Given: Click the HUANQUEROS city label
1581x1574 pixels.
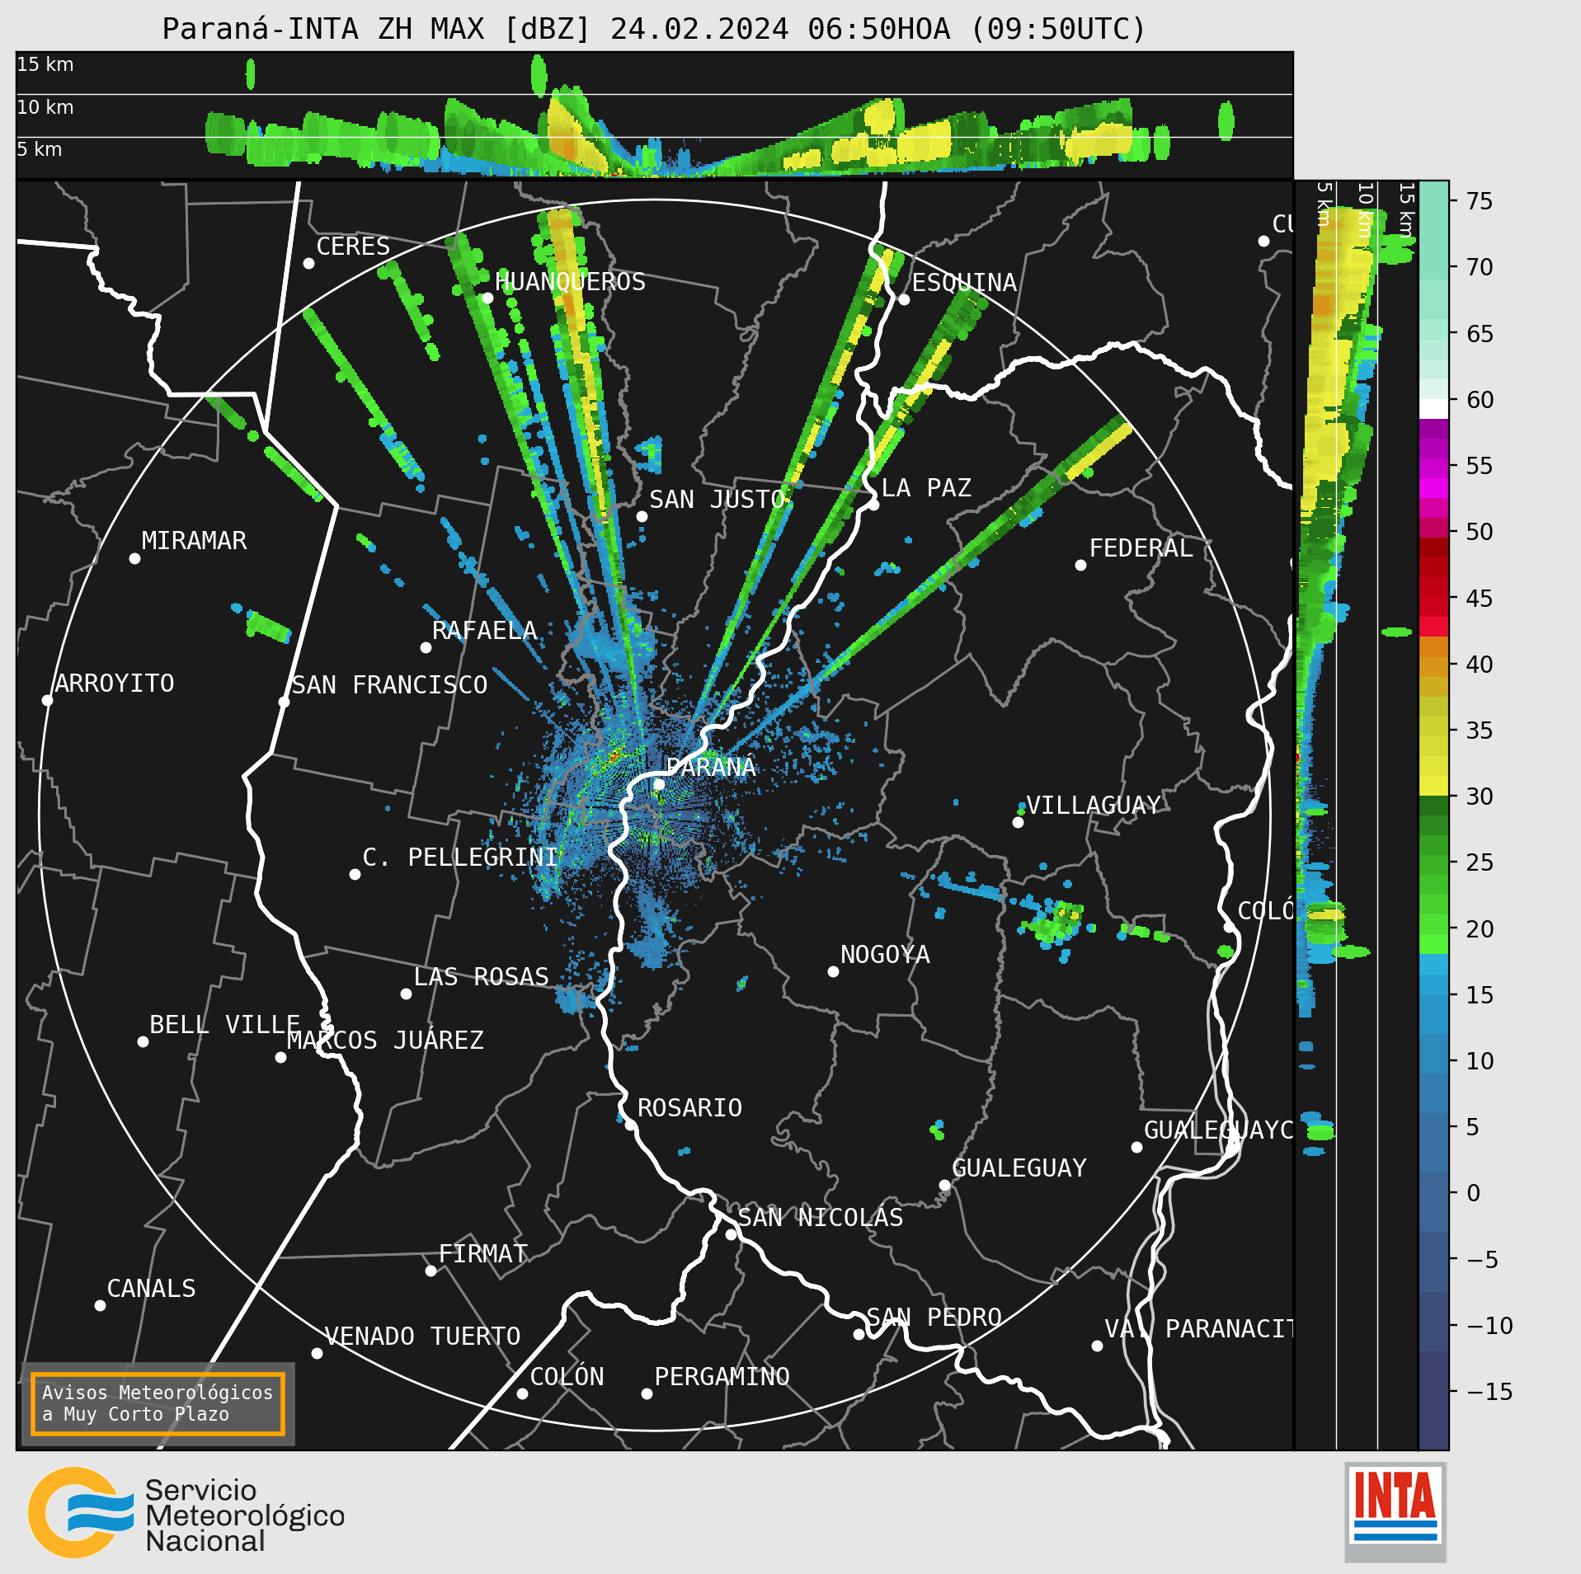Looking at the screenshot, I should 570,282.
